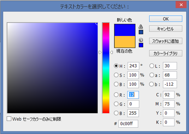The height and width of the screenshot is (134, 189).
Task: Enable Web セーフカラーのみに制限 checkbox
Action: coord(9,119)
